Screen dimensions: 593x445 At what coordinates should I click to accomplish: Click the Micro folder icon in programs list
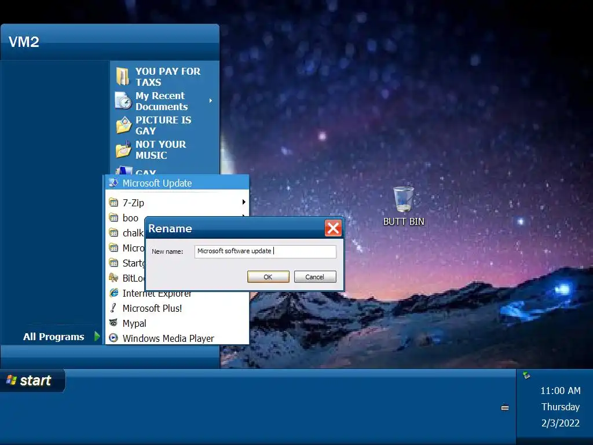(114, 247)
